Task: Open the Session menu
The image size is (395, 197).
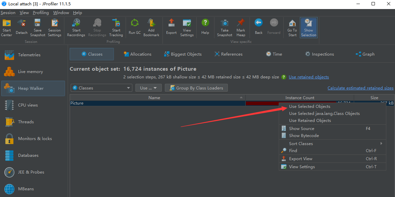Action: tap(8, 13)
